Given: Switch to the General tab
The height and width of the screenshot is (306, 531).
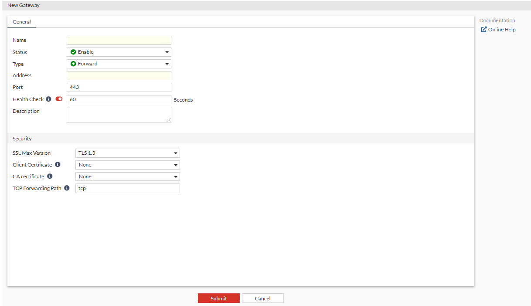Looking at the screenshot, I should pyautogui.click(x=22, y=21).
